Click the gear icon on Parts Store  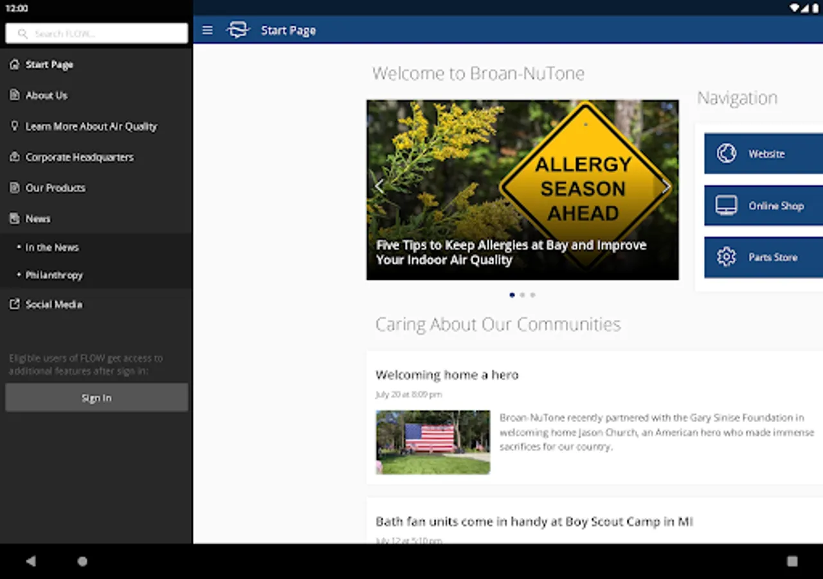pos(727,257)
